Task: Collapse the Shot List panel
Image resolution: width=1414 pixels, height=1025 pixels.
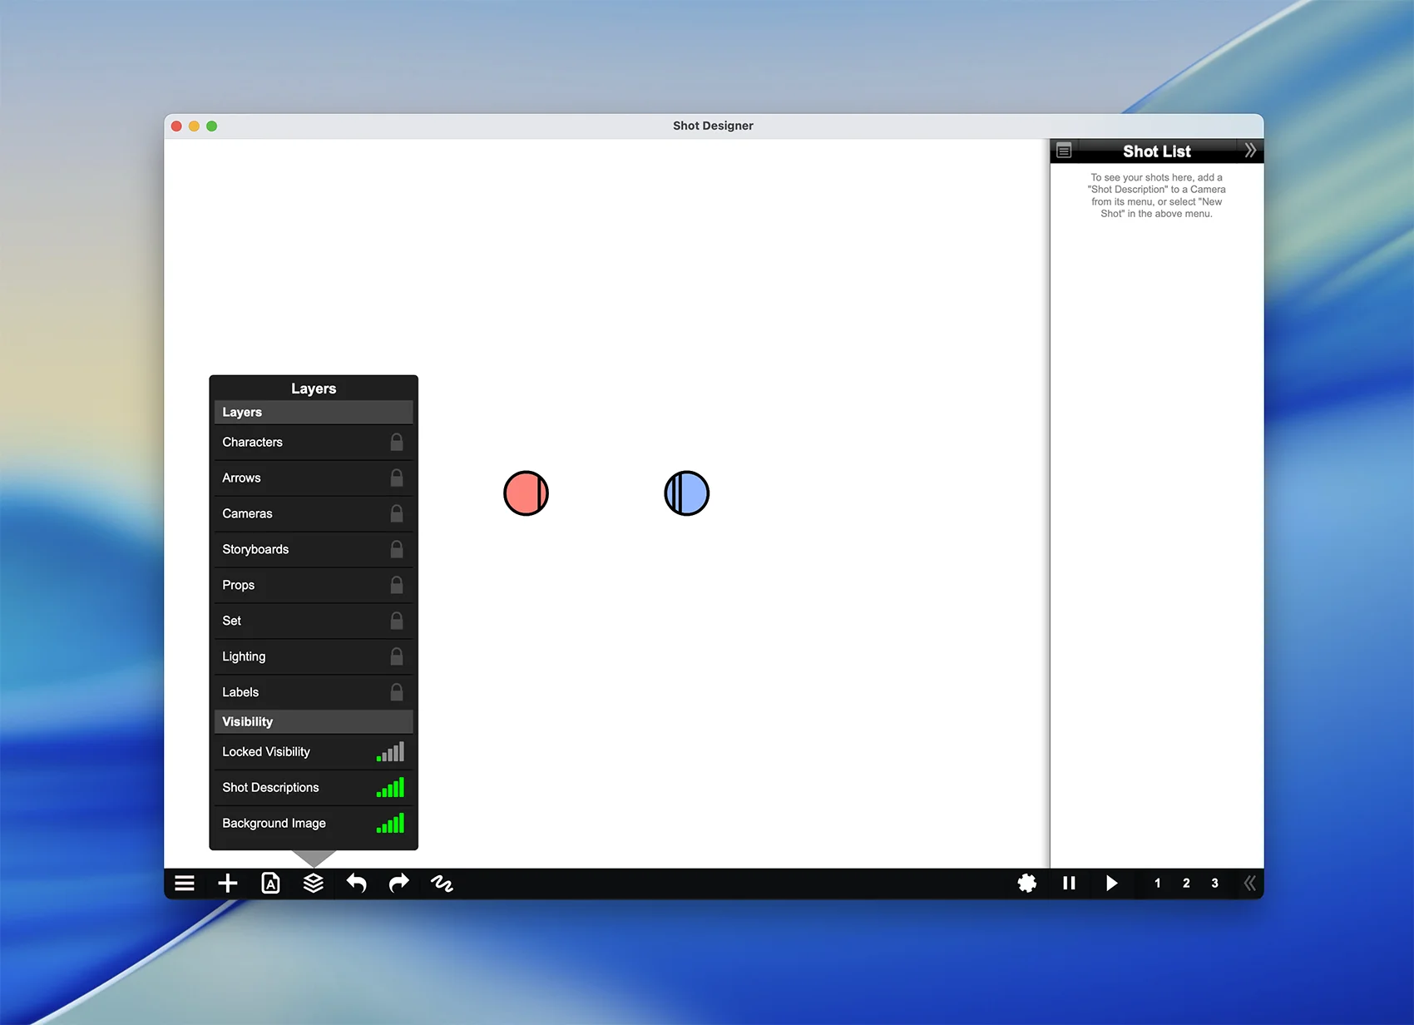Action: [x=1249, y=151]
